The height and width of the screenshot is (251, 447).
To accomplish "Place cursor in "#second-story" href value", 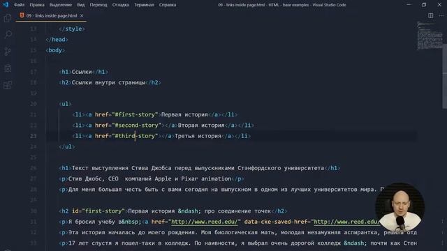I will 137,125.
